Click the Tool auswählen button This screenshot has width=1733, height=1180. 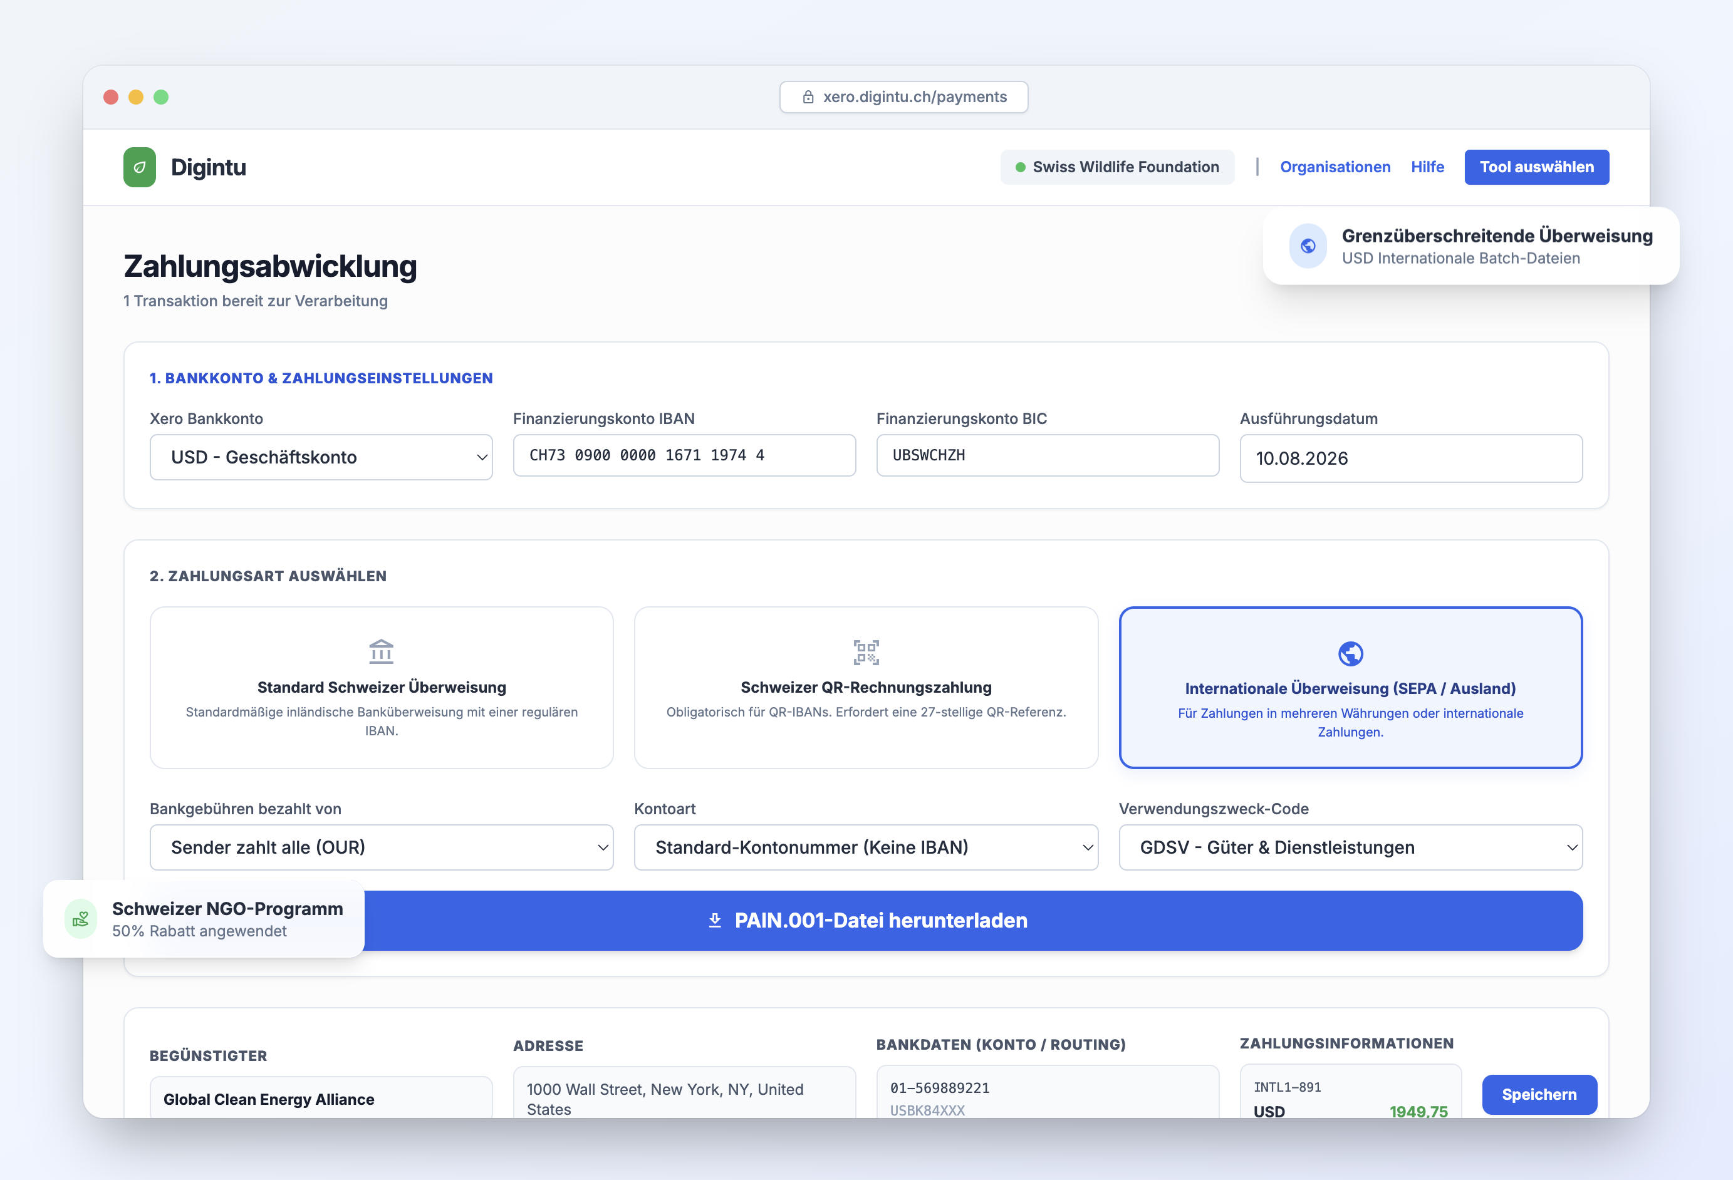1536,167
